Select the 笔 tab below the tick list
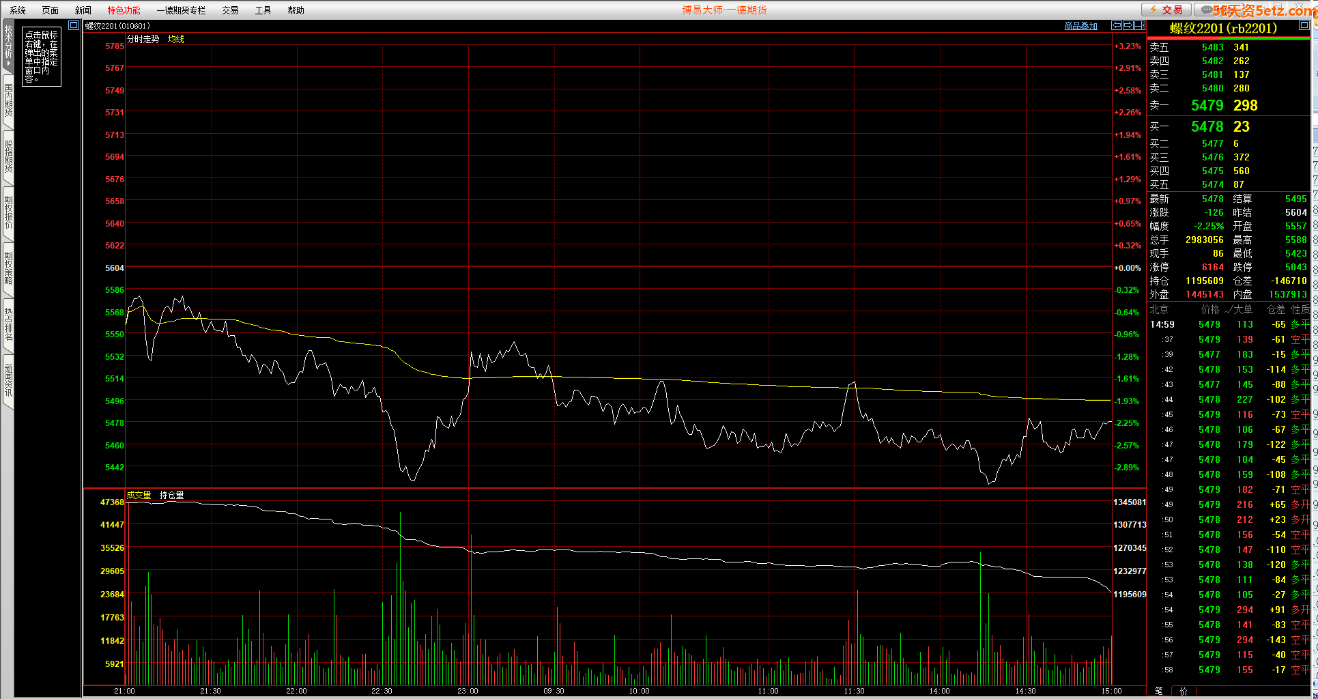 click(x=1158, y=691)
